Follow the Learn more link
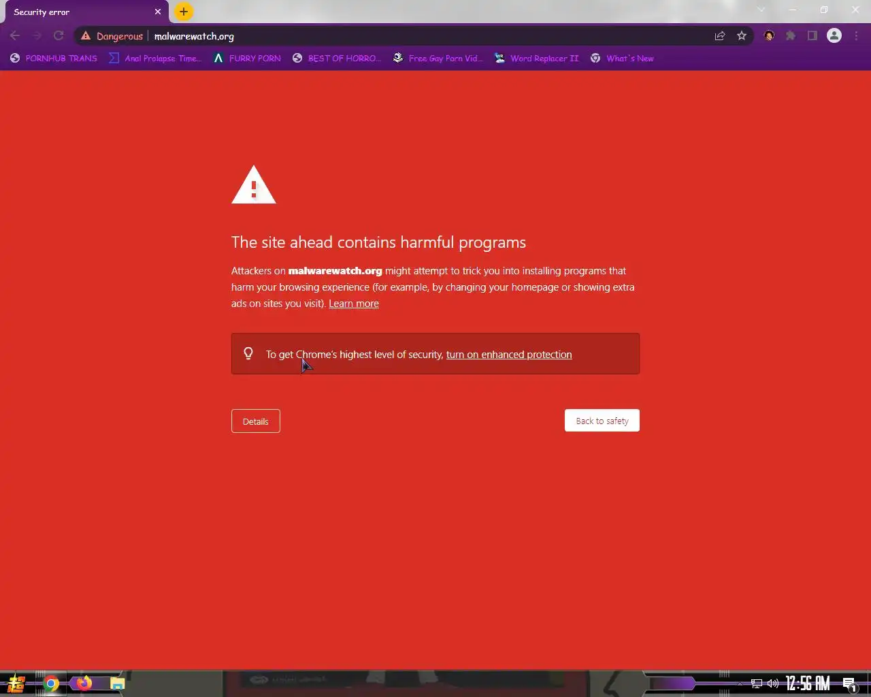This screenshot has width=871, height=697. [354, 304]
